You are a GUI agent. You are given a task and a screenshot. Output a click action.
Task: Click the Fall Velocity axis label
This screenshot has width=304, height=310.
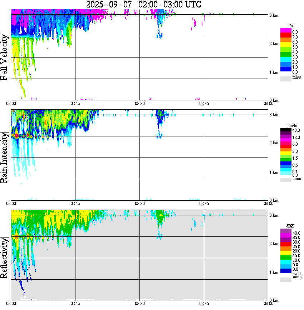pos(4,57)
